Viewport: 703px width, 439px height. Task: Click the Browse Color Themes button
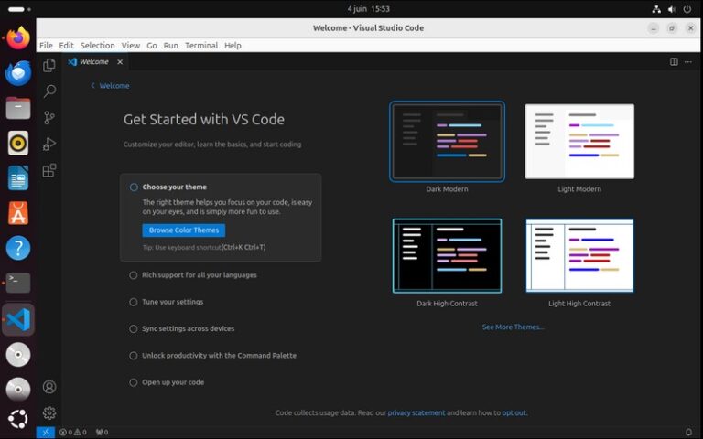(x=184, y=230)
